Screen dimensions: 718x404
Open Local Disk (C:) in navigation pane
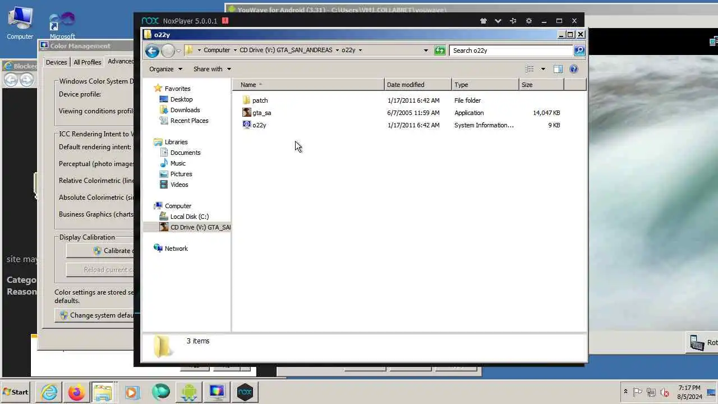point(189,217)
